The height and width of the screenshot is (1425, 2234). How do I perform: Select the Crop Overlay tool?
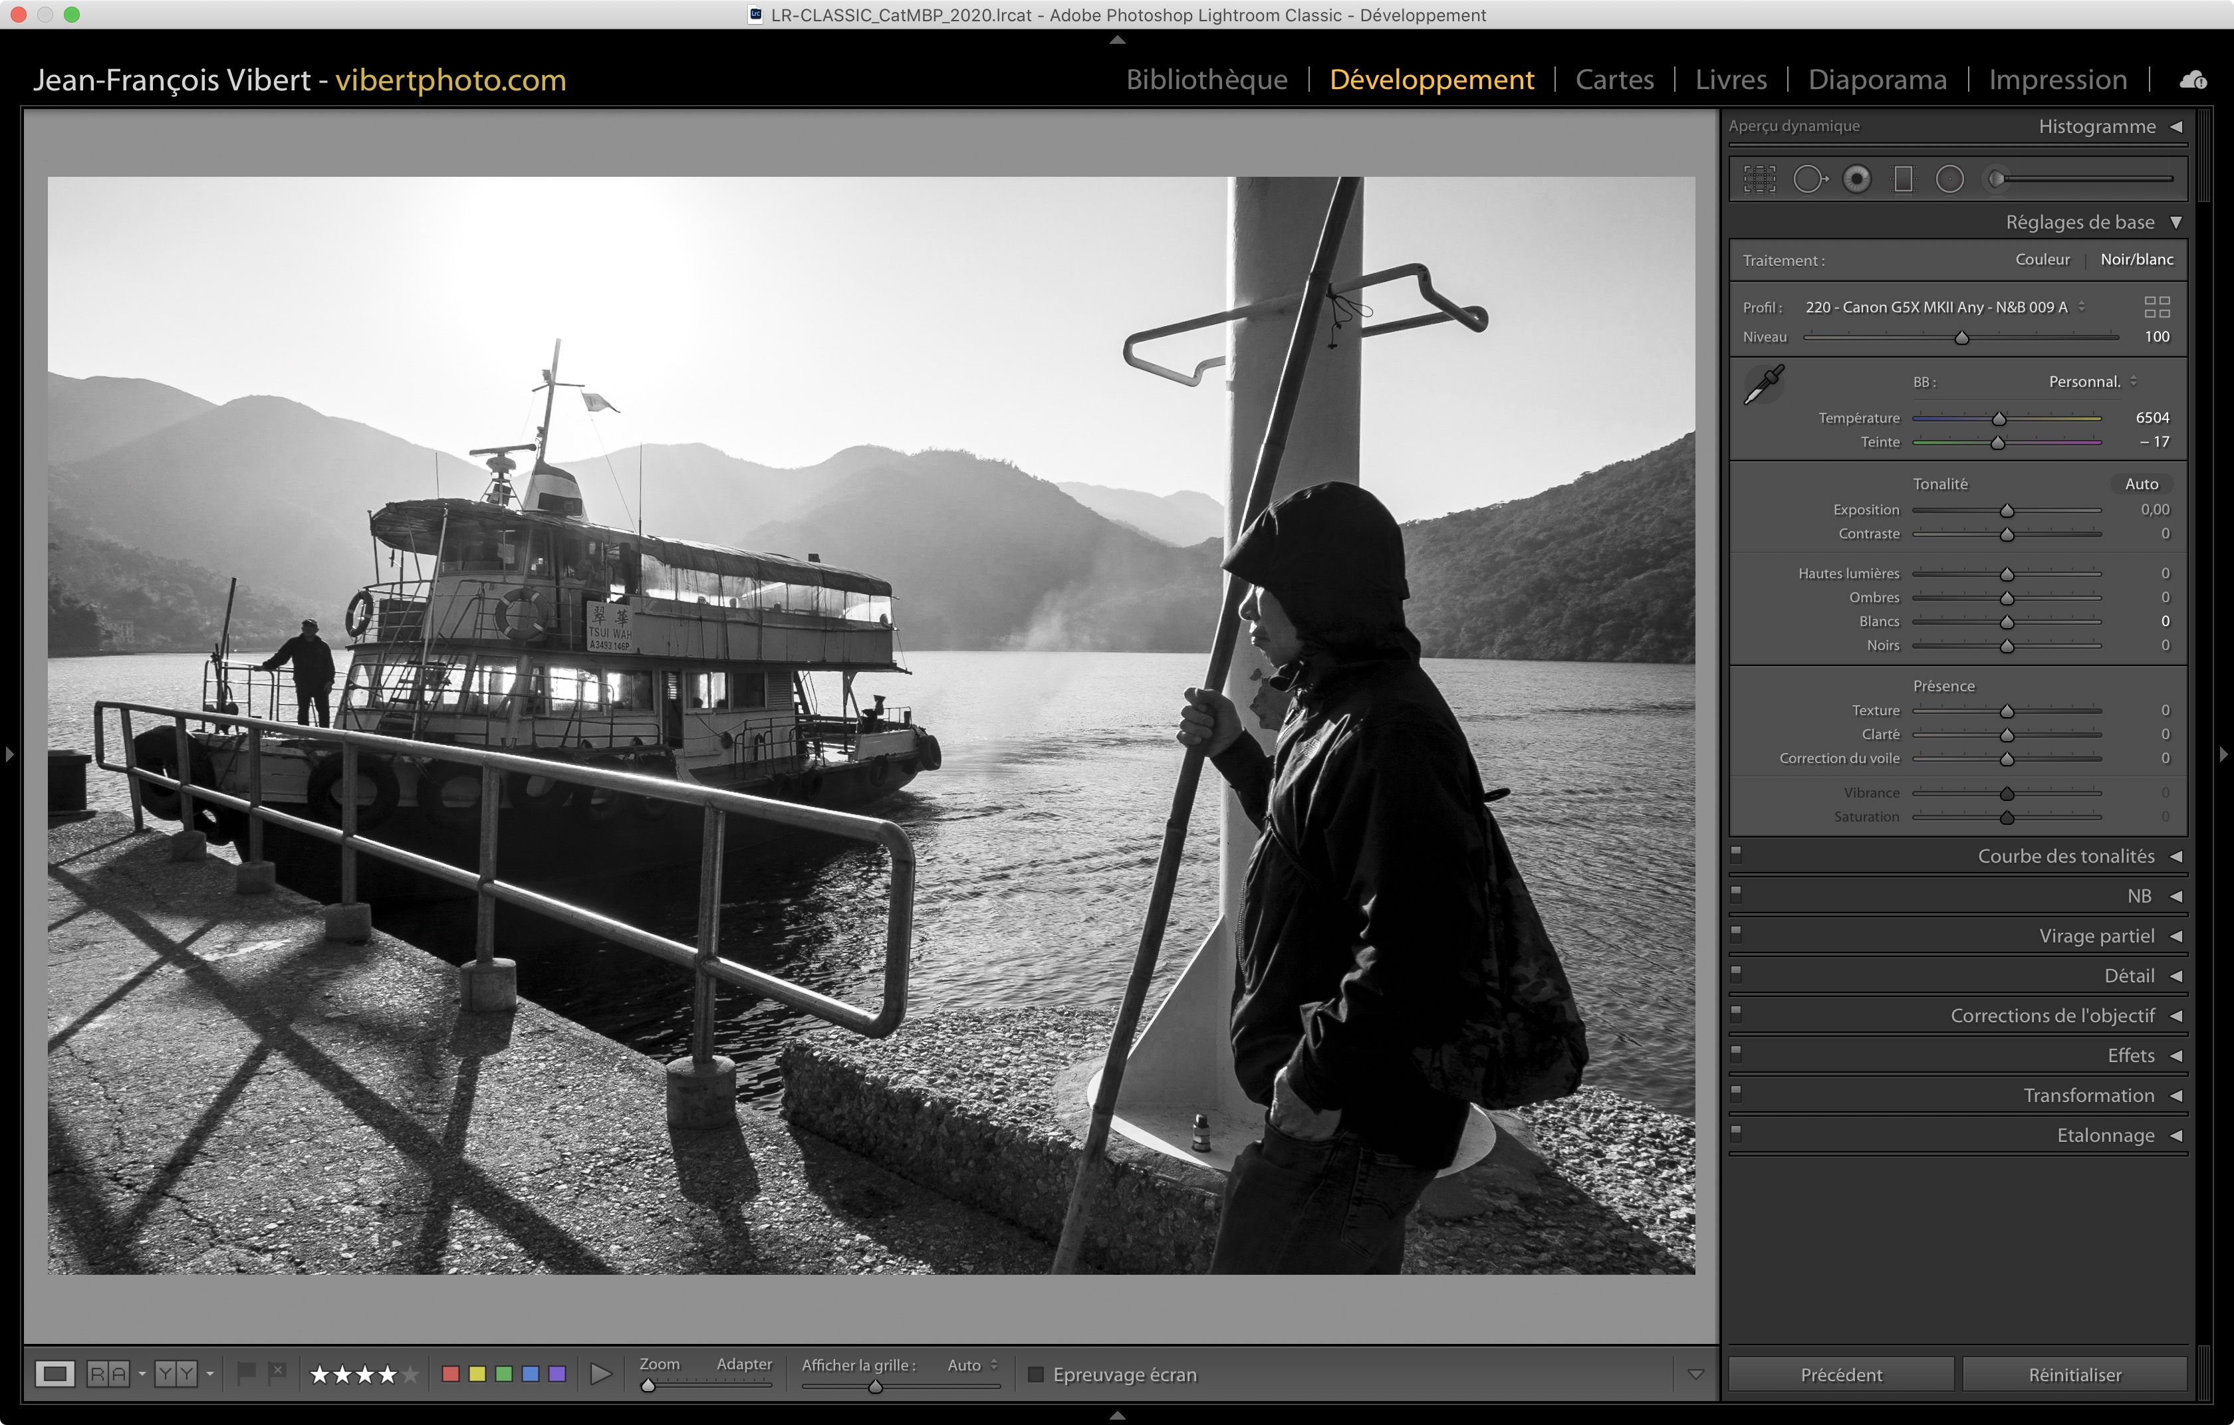point(1759,179)
